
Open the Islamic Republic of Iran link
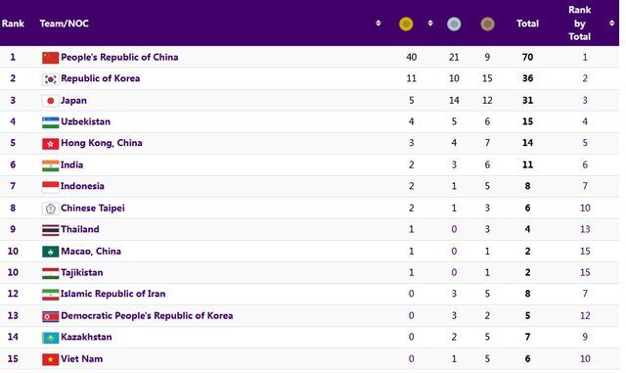pos(113,294)
